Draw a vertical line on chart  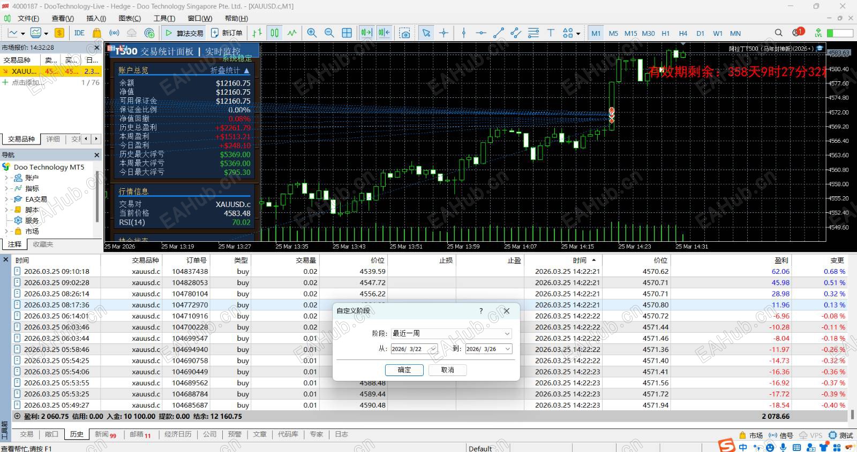tap(464, 33)
